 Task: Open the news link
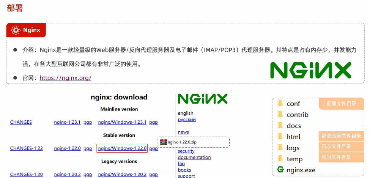183,132
